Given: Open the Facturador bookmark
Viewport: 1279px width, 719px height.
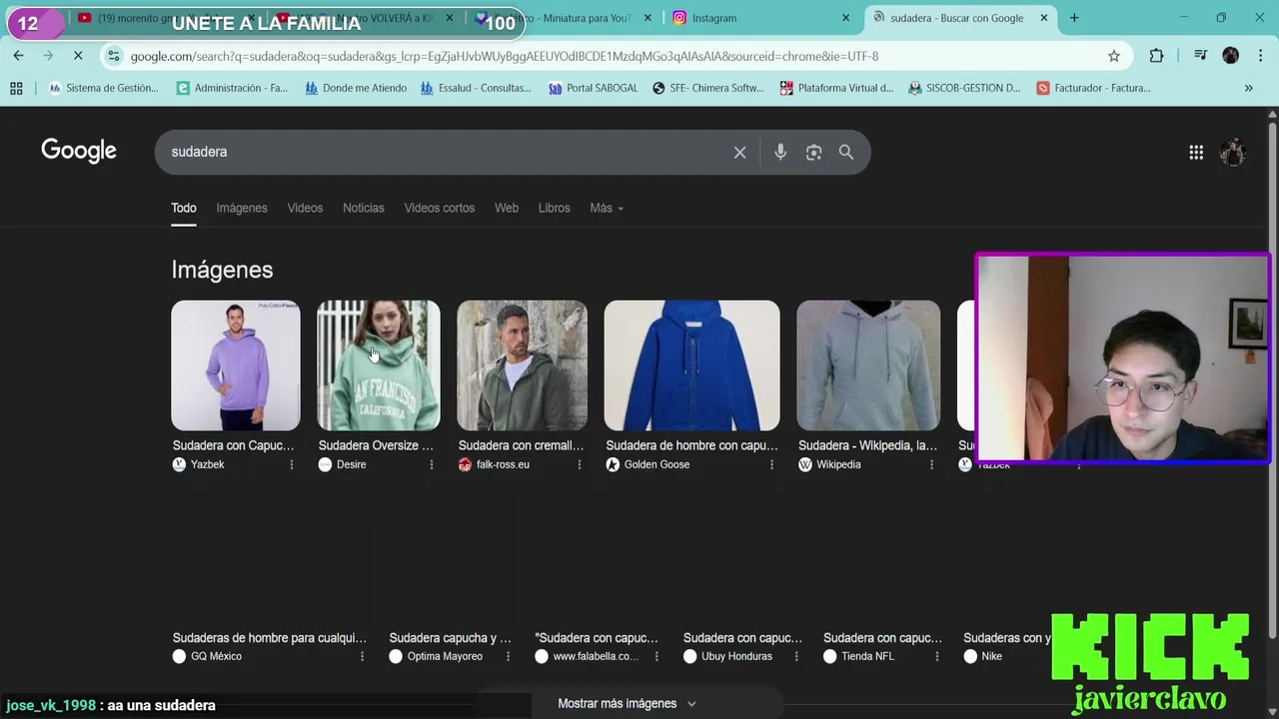Looking at the screenshot, I should click(1093, 88).
